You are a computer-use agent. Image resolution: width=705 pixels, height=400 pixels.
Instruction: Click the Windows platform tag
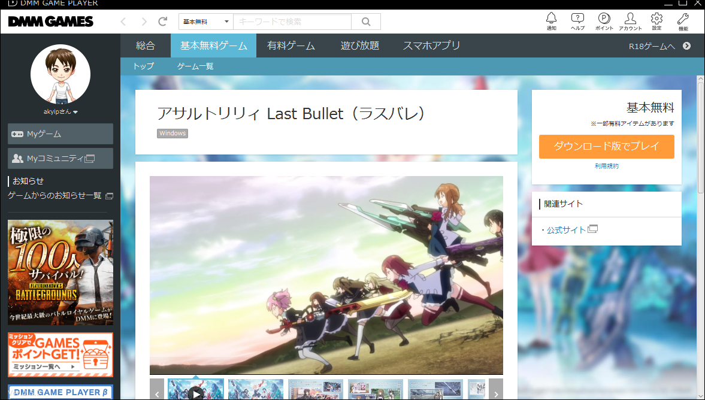[172, 134]
